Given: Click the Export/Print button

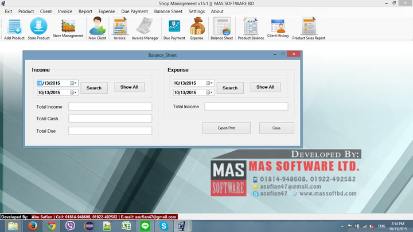Looking at the screenshot, I should click(x=226, y=128).
